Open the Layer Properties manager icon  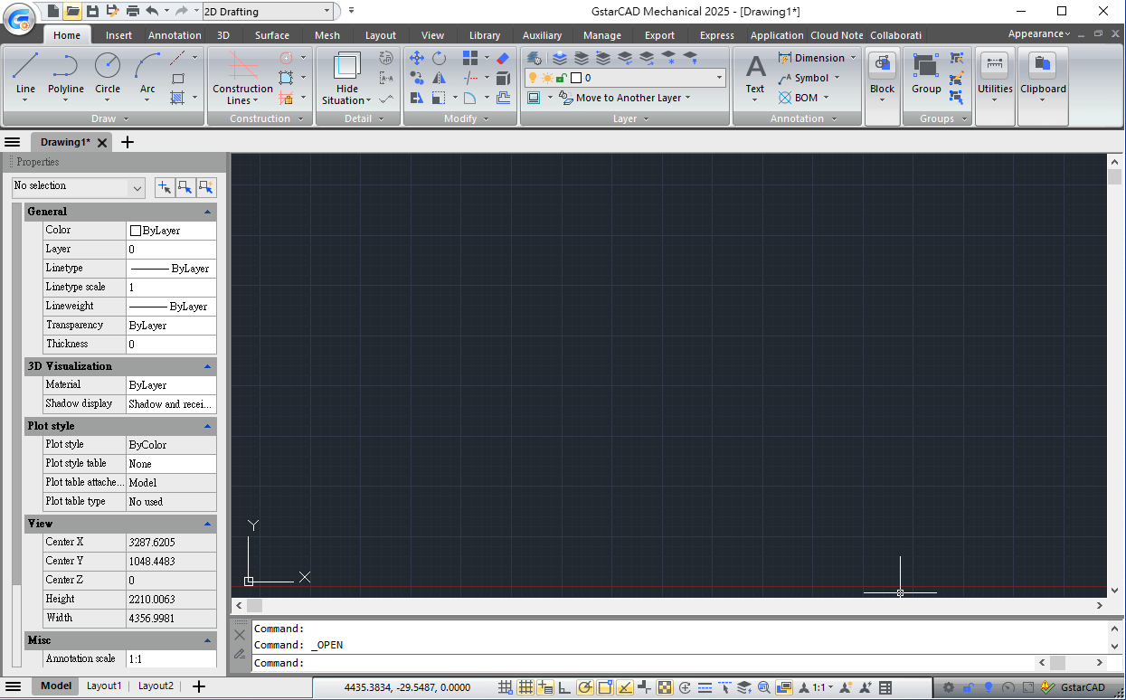coord(535,58)
